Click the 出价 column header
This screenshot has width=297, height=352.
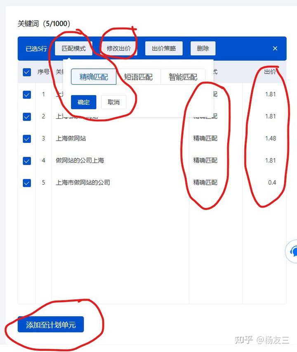click(270, 72)
